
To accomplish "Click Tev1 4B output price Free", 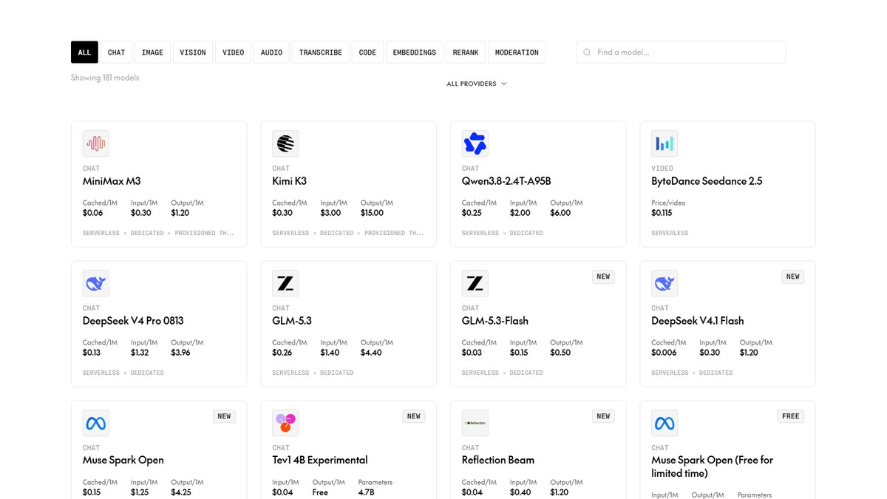I will point(320,492).
